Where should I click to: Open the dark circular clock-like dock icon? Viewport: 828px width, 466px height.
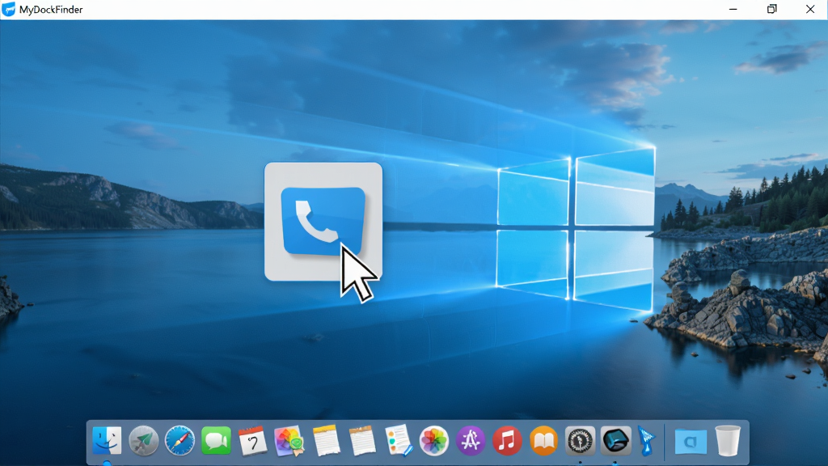pyautogui.click(x=580, y=440)
